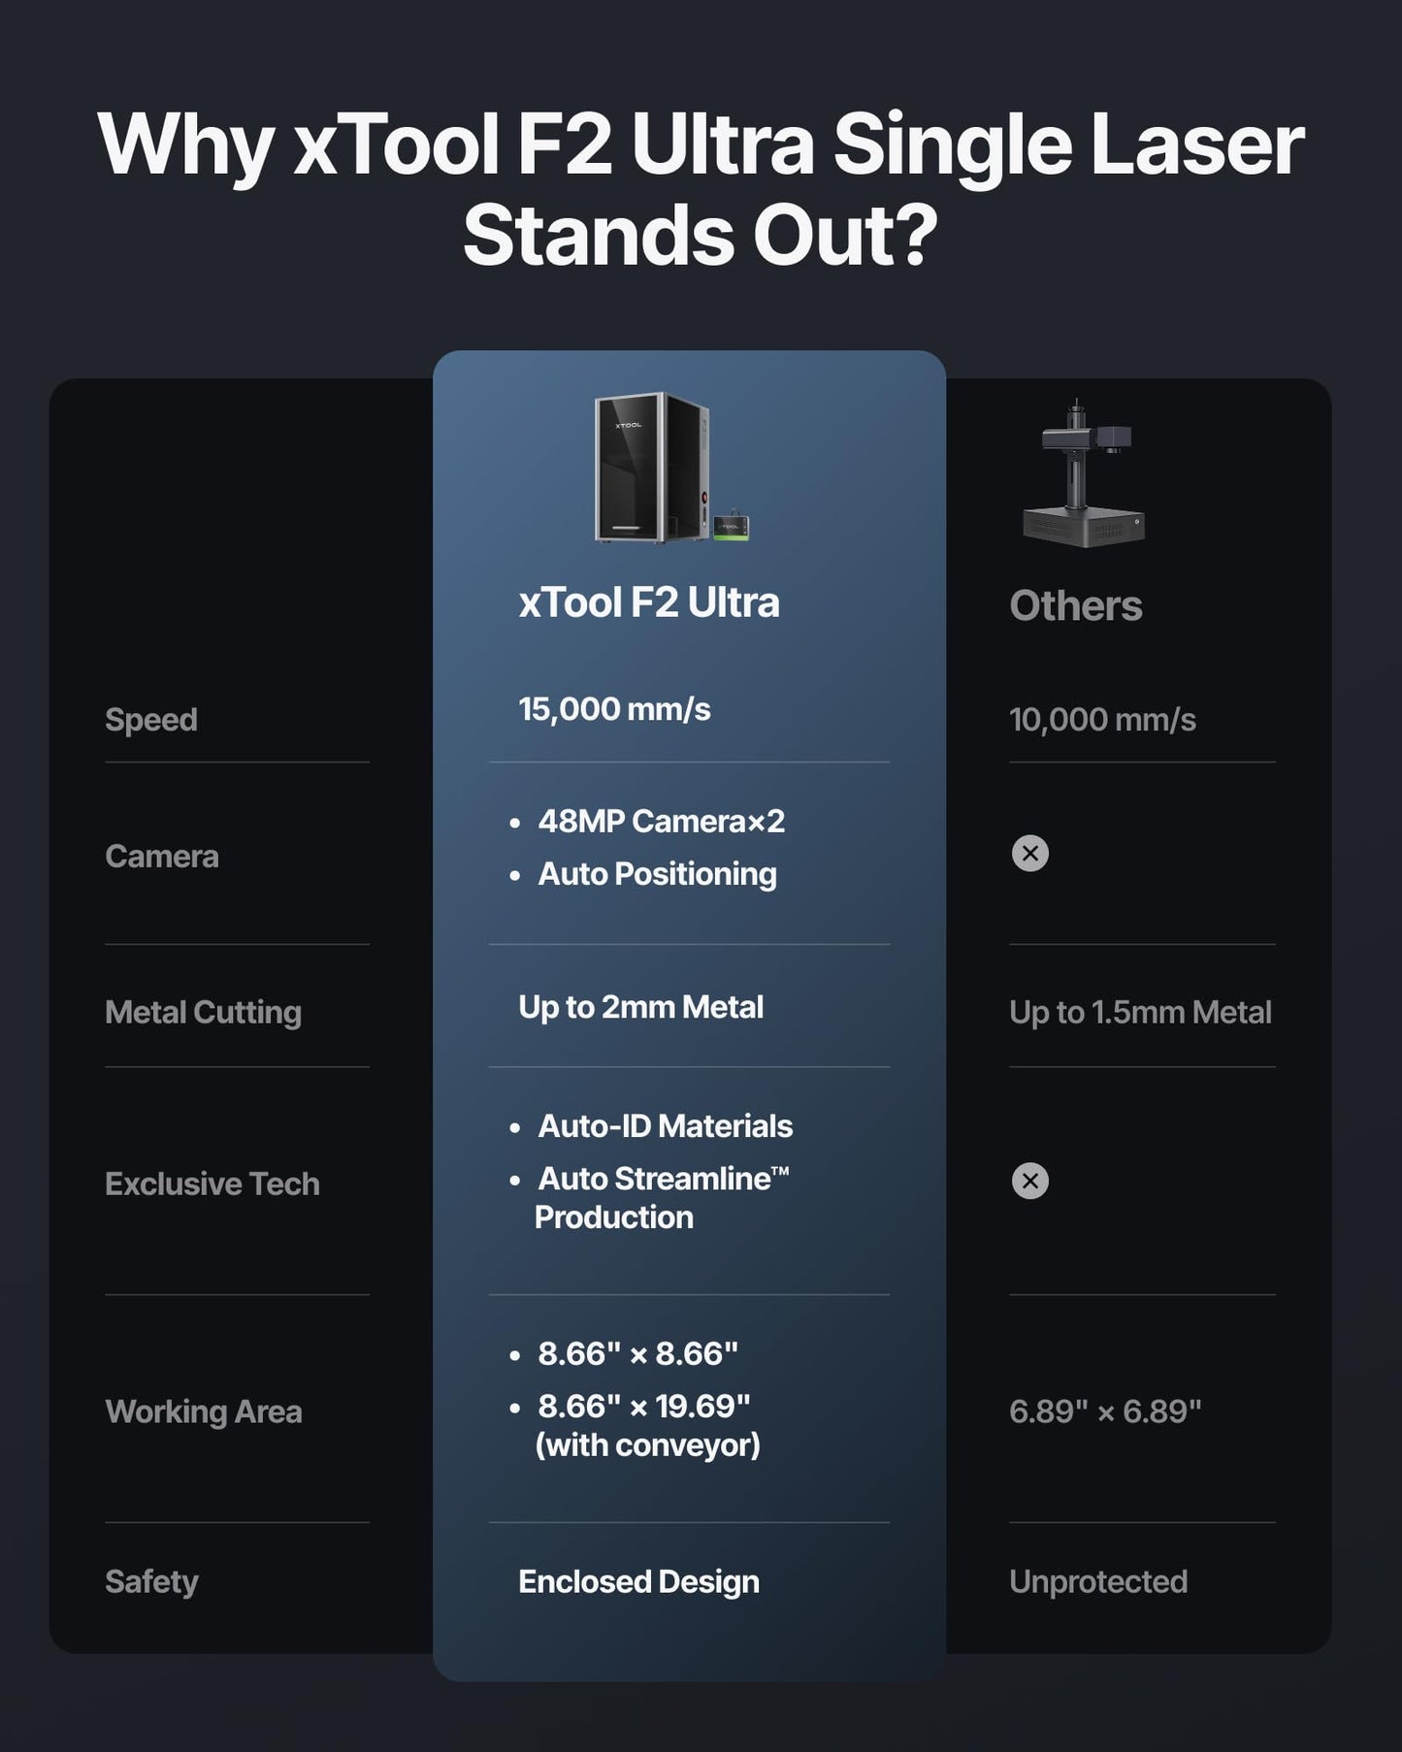This screenshot has height=1752, width=1402.
Task: Select the Safety row label
Action: pos(151,1581)
